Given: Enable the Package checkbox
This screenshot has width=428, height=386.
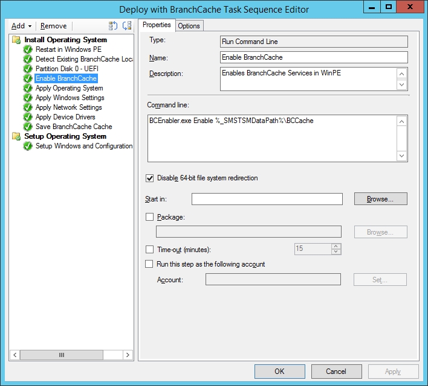Looking at the screenshot, I should tap(150, 217).
